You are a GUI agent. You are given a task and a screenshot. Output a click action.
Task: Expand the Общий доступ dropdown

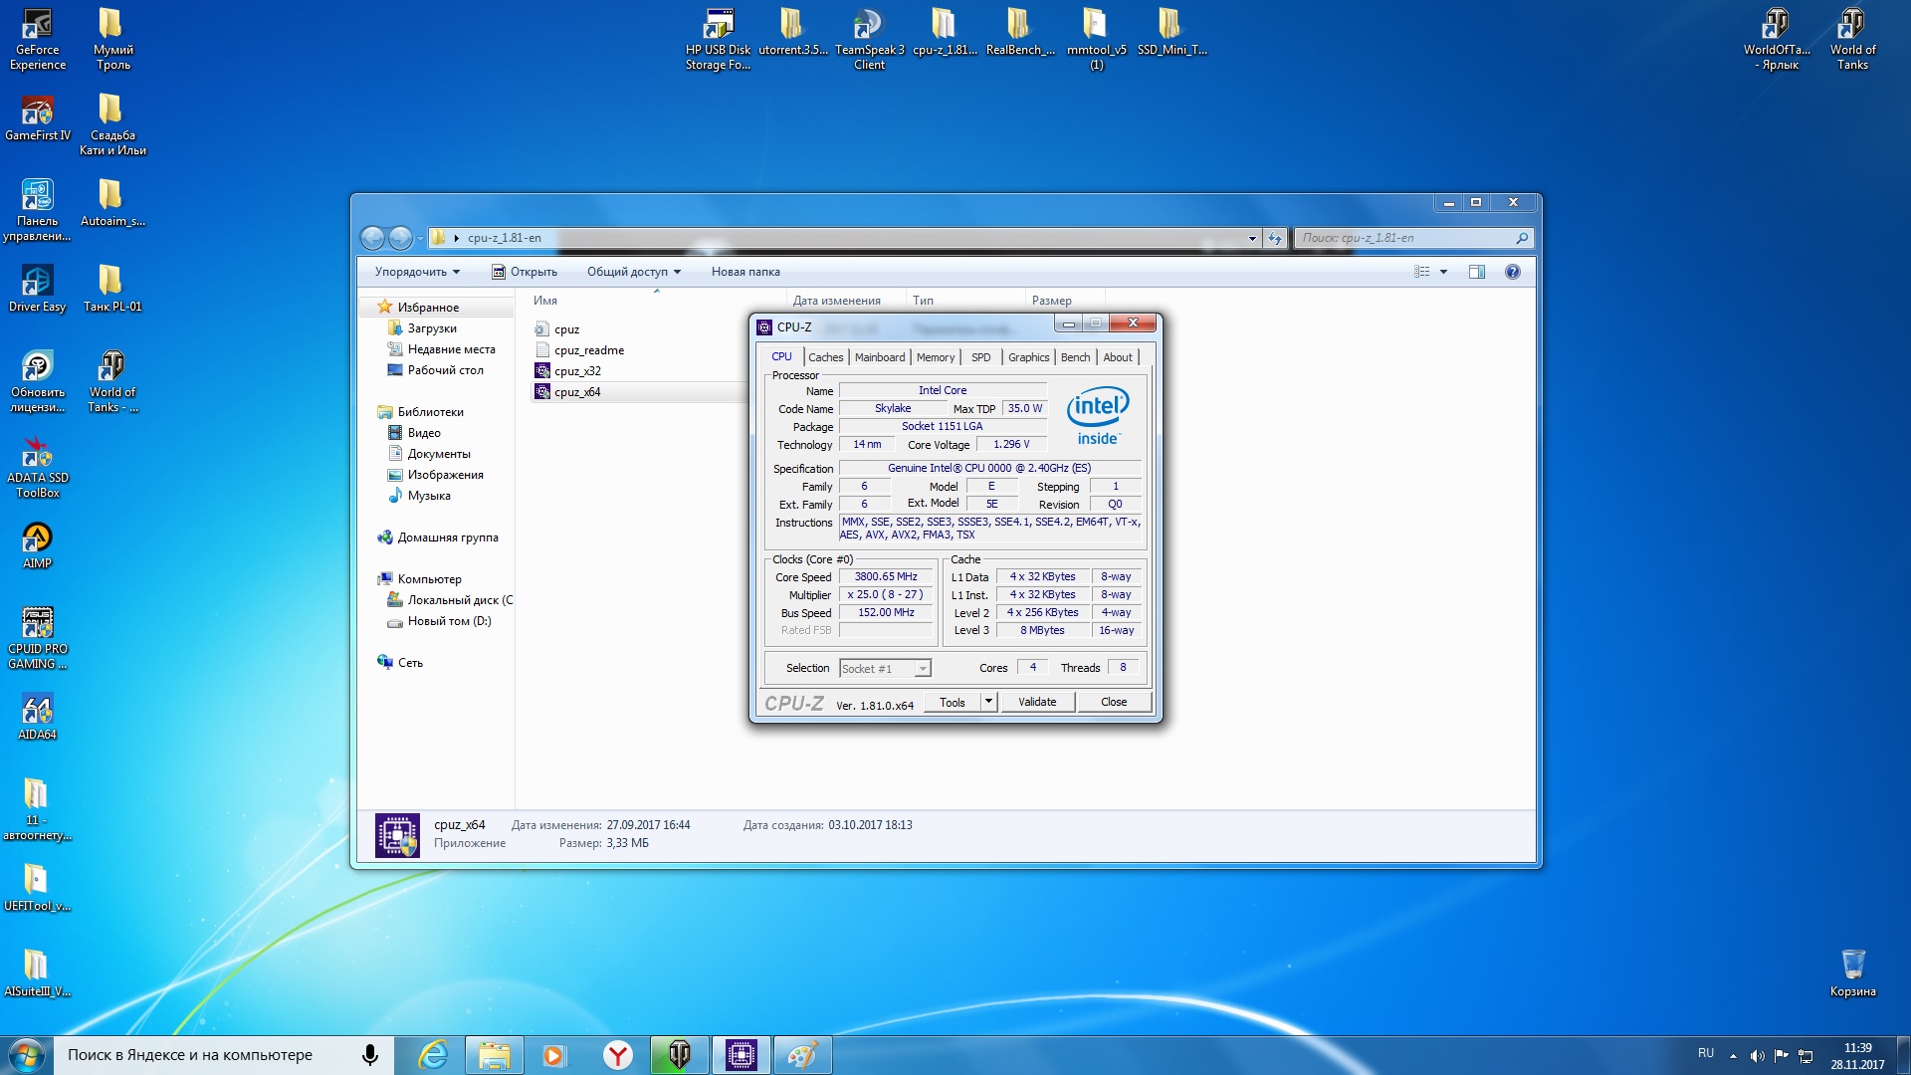pyautogui.click(x=634, y=272)
